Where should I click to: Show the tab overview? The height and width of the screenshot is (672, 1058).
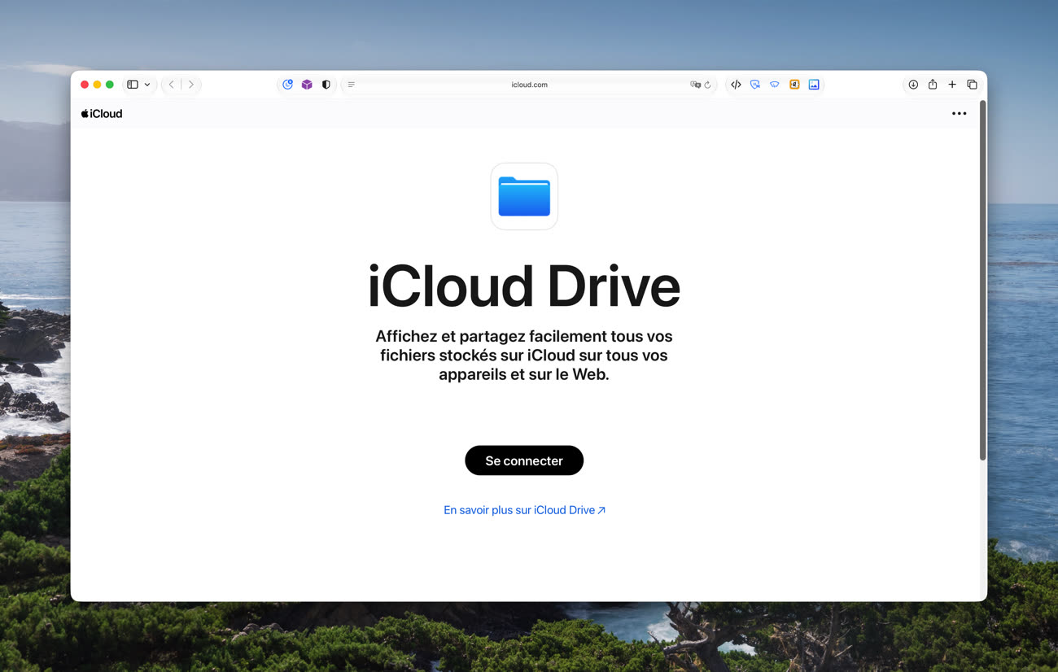pos(972,85)
